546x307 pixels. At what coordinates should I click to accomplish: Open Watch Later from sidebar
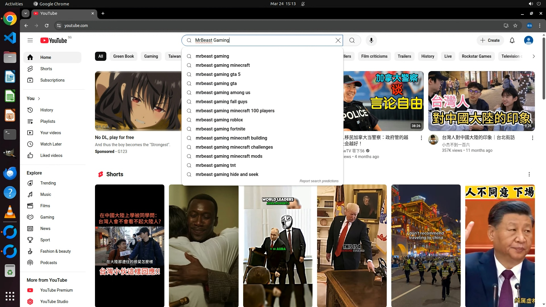(x=51, y=144)
